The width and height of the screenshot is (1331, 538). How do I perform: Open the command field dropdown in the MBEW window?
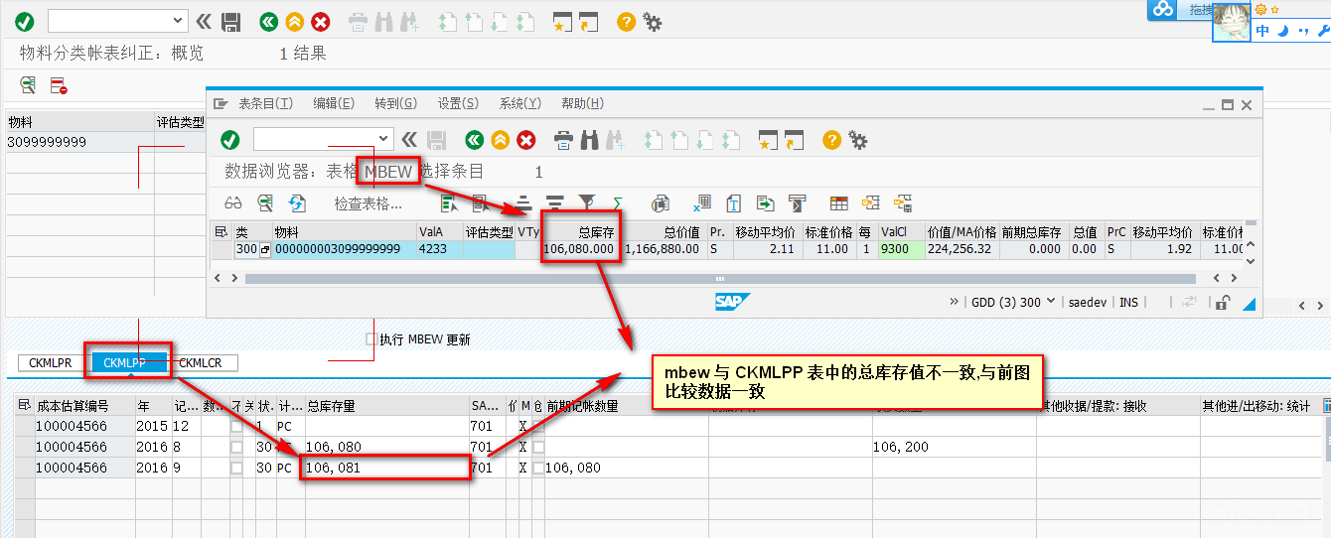383,140
